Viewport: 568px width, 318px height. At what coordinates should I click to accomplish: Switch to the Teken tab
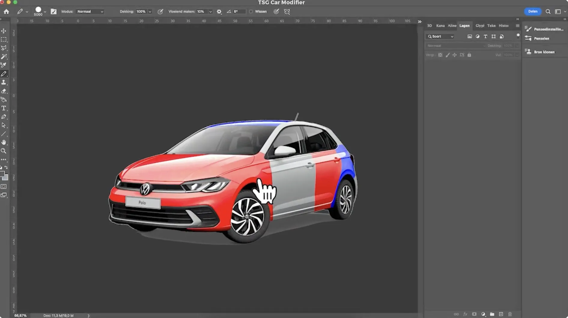[x=491, y=26]
